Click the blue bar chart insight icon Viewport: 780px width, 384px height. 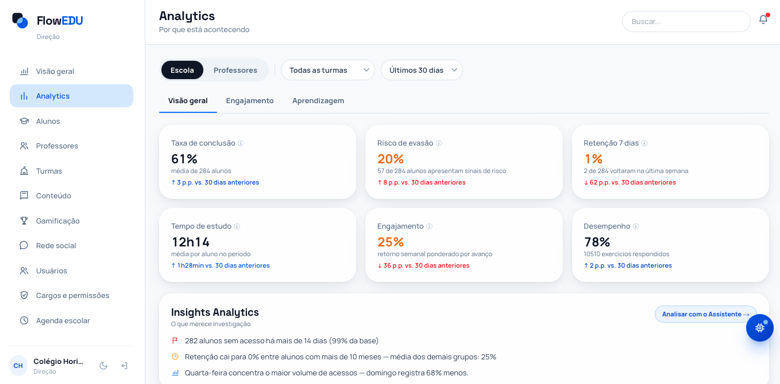click(175, 373)
